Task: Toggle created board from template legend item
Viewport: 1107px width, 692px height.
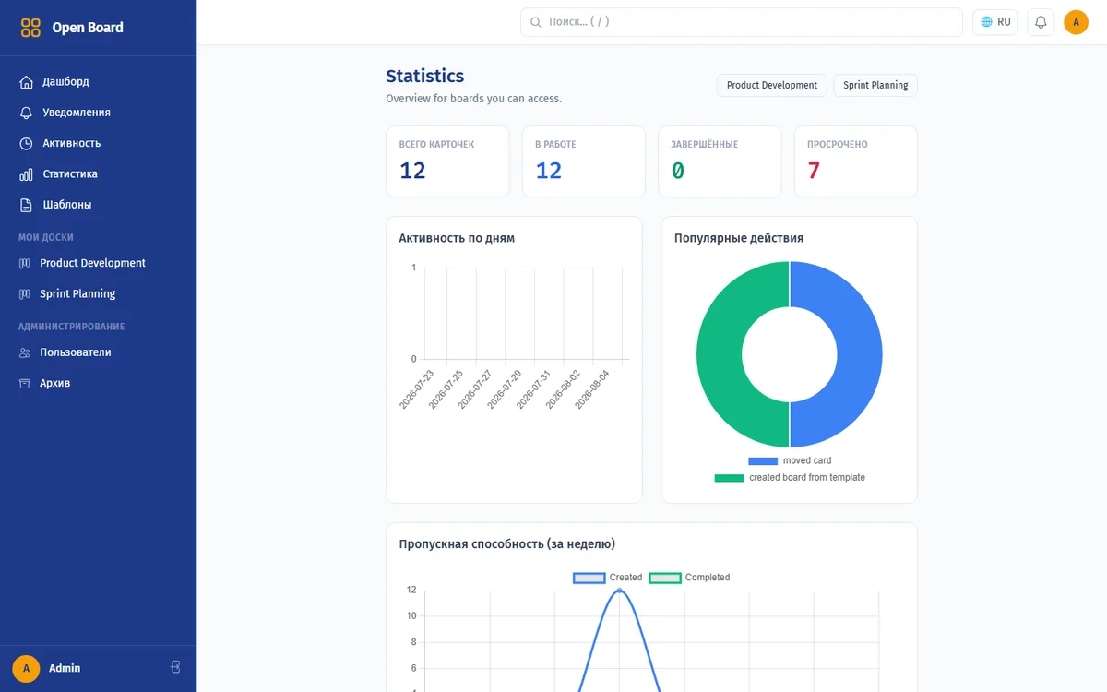Action: point(790,478)
